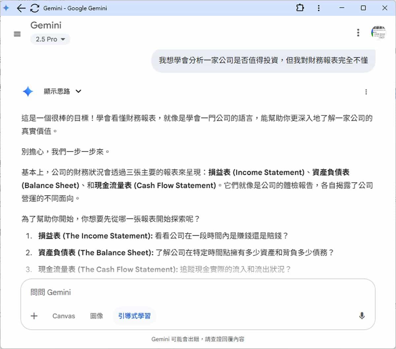Expand the 顯示思路 thinking section
Image resolution: width=396 pixels, height=349 pixels.
coord(63,91)
